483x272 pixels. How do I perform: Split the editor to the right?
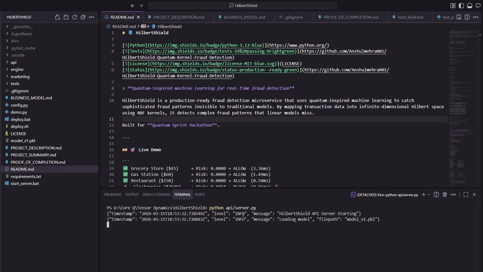[467, 17]
